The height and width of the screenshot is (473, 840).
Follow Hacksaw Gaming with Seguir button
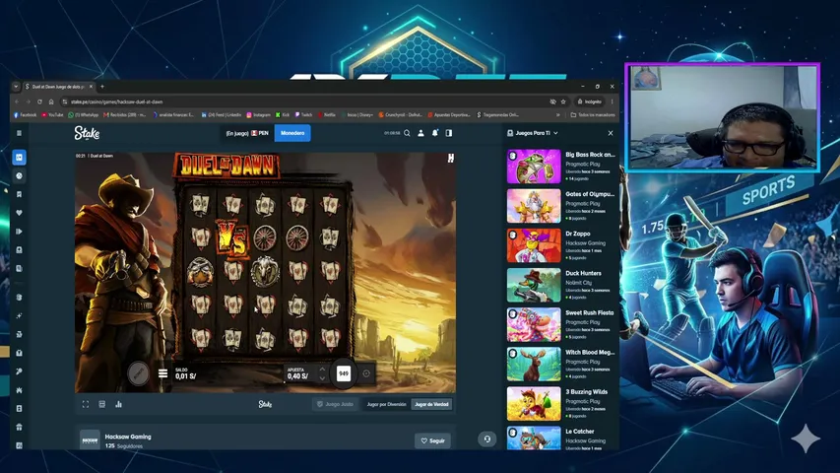coord(433,440)
